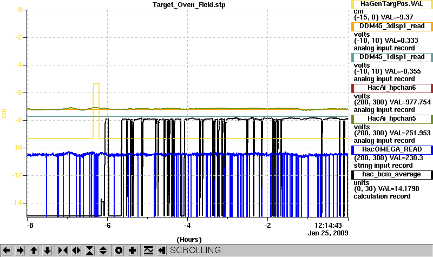Click the VAL=230.3 readout
Image resolution: width=433 pixels, height=257 pixels.
click(x=406, y=158)
